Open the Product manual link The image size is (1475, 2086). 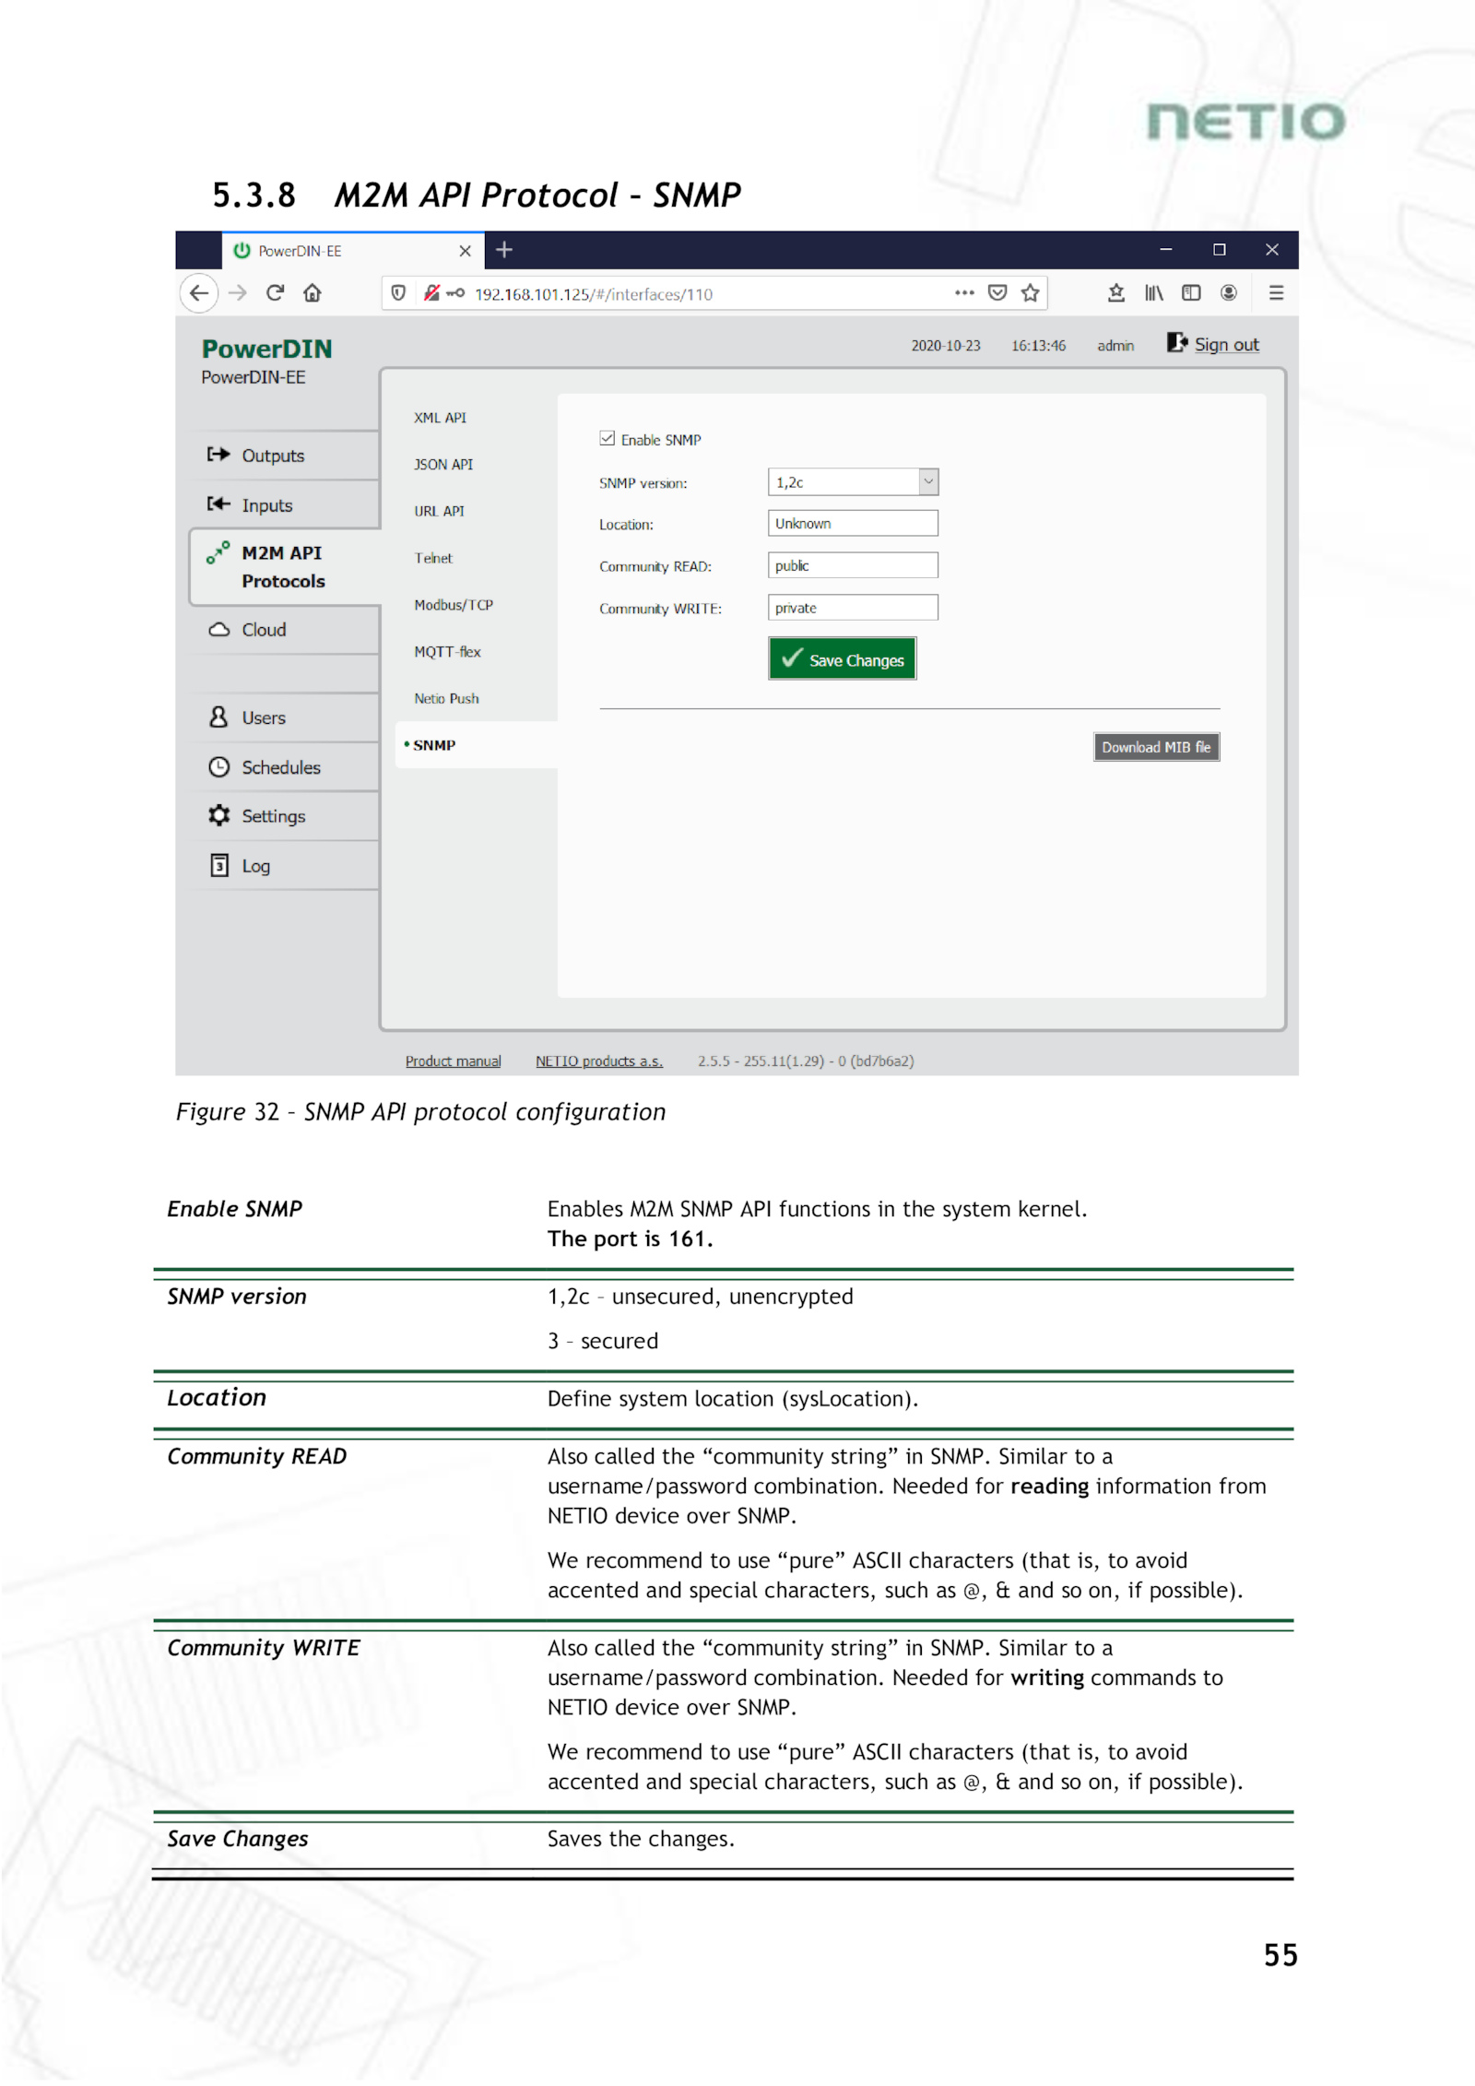click(x=453, y=1061)
